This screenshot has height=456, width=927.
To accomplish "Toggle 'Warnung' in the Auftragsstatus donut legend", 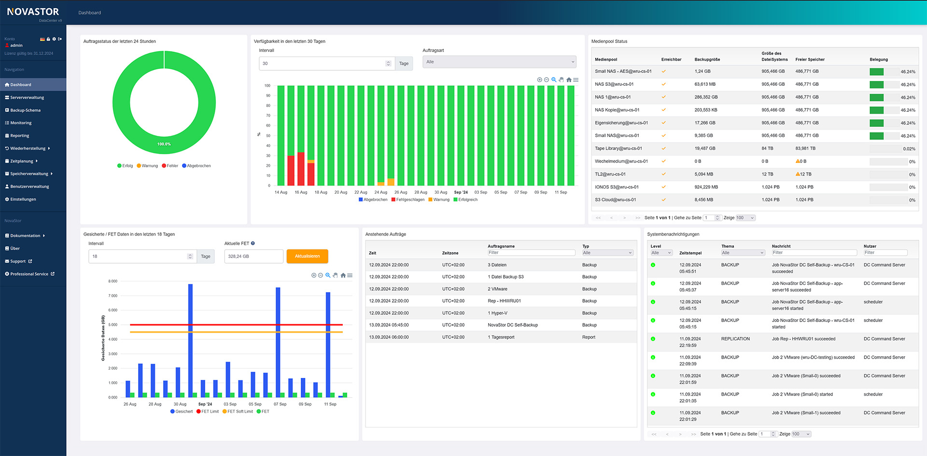I will click(148, 165).
